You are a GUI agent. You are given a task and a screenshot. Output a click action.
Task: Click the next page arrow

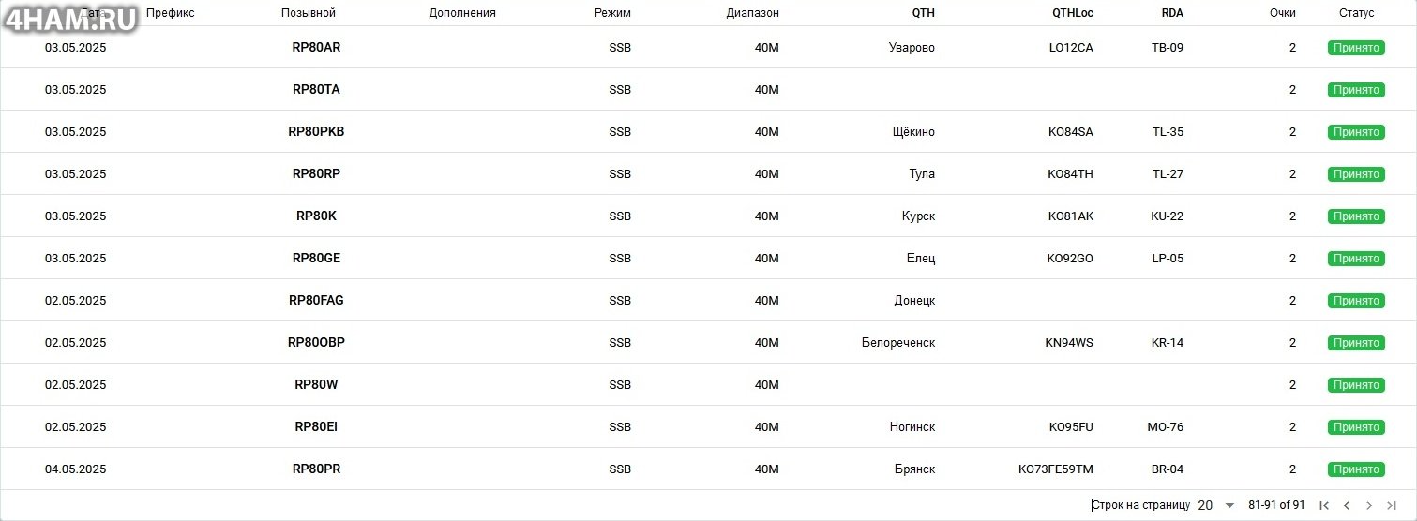(1369, 505)
